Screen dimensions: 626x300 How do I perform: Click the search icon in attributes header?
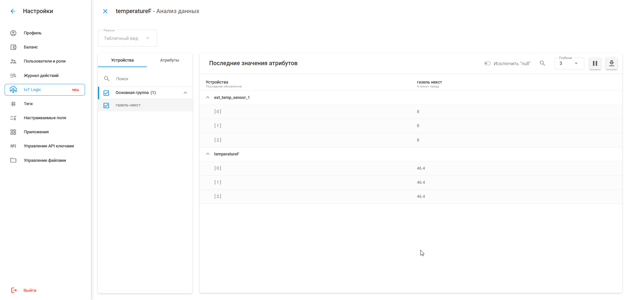pos(542,64)
